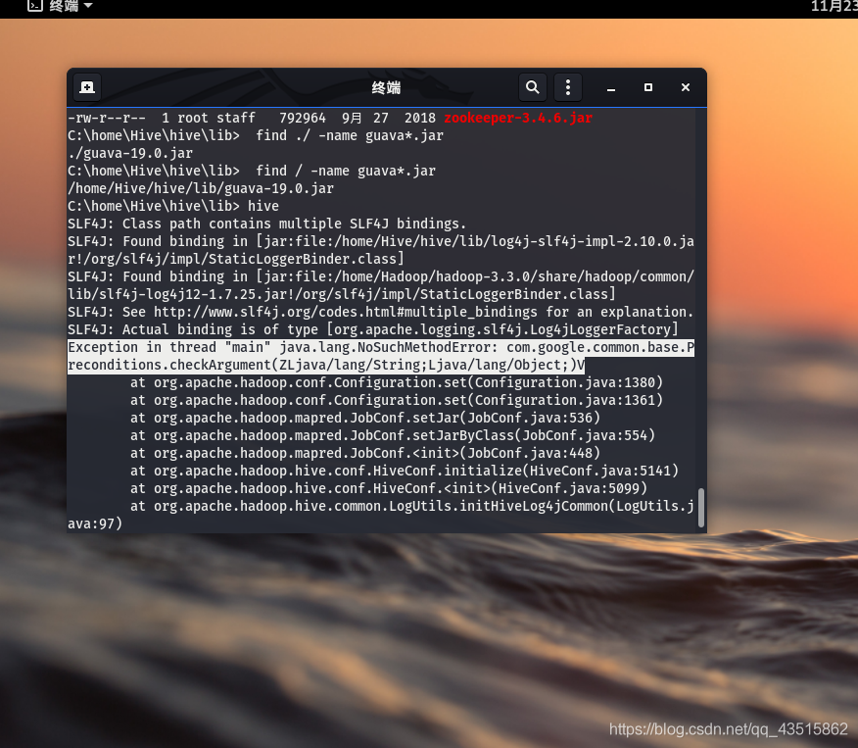Click the 'find / -name guava*.jar' command line

pyautogui.click(x=252, y=171)
